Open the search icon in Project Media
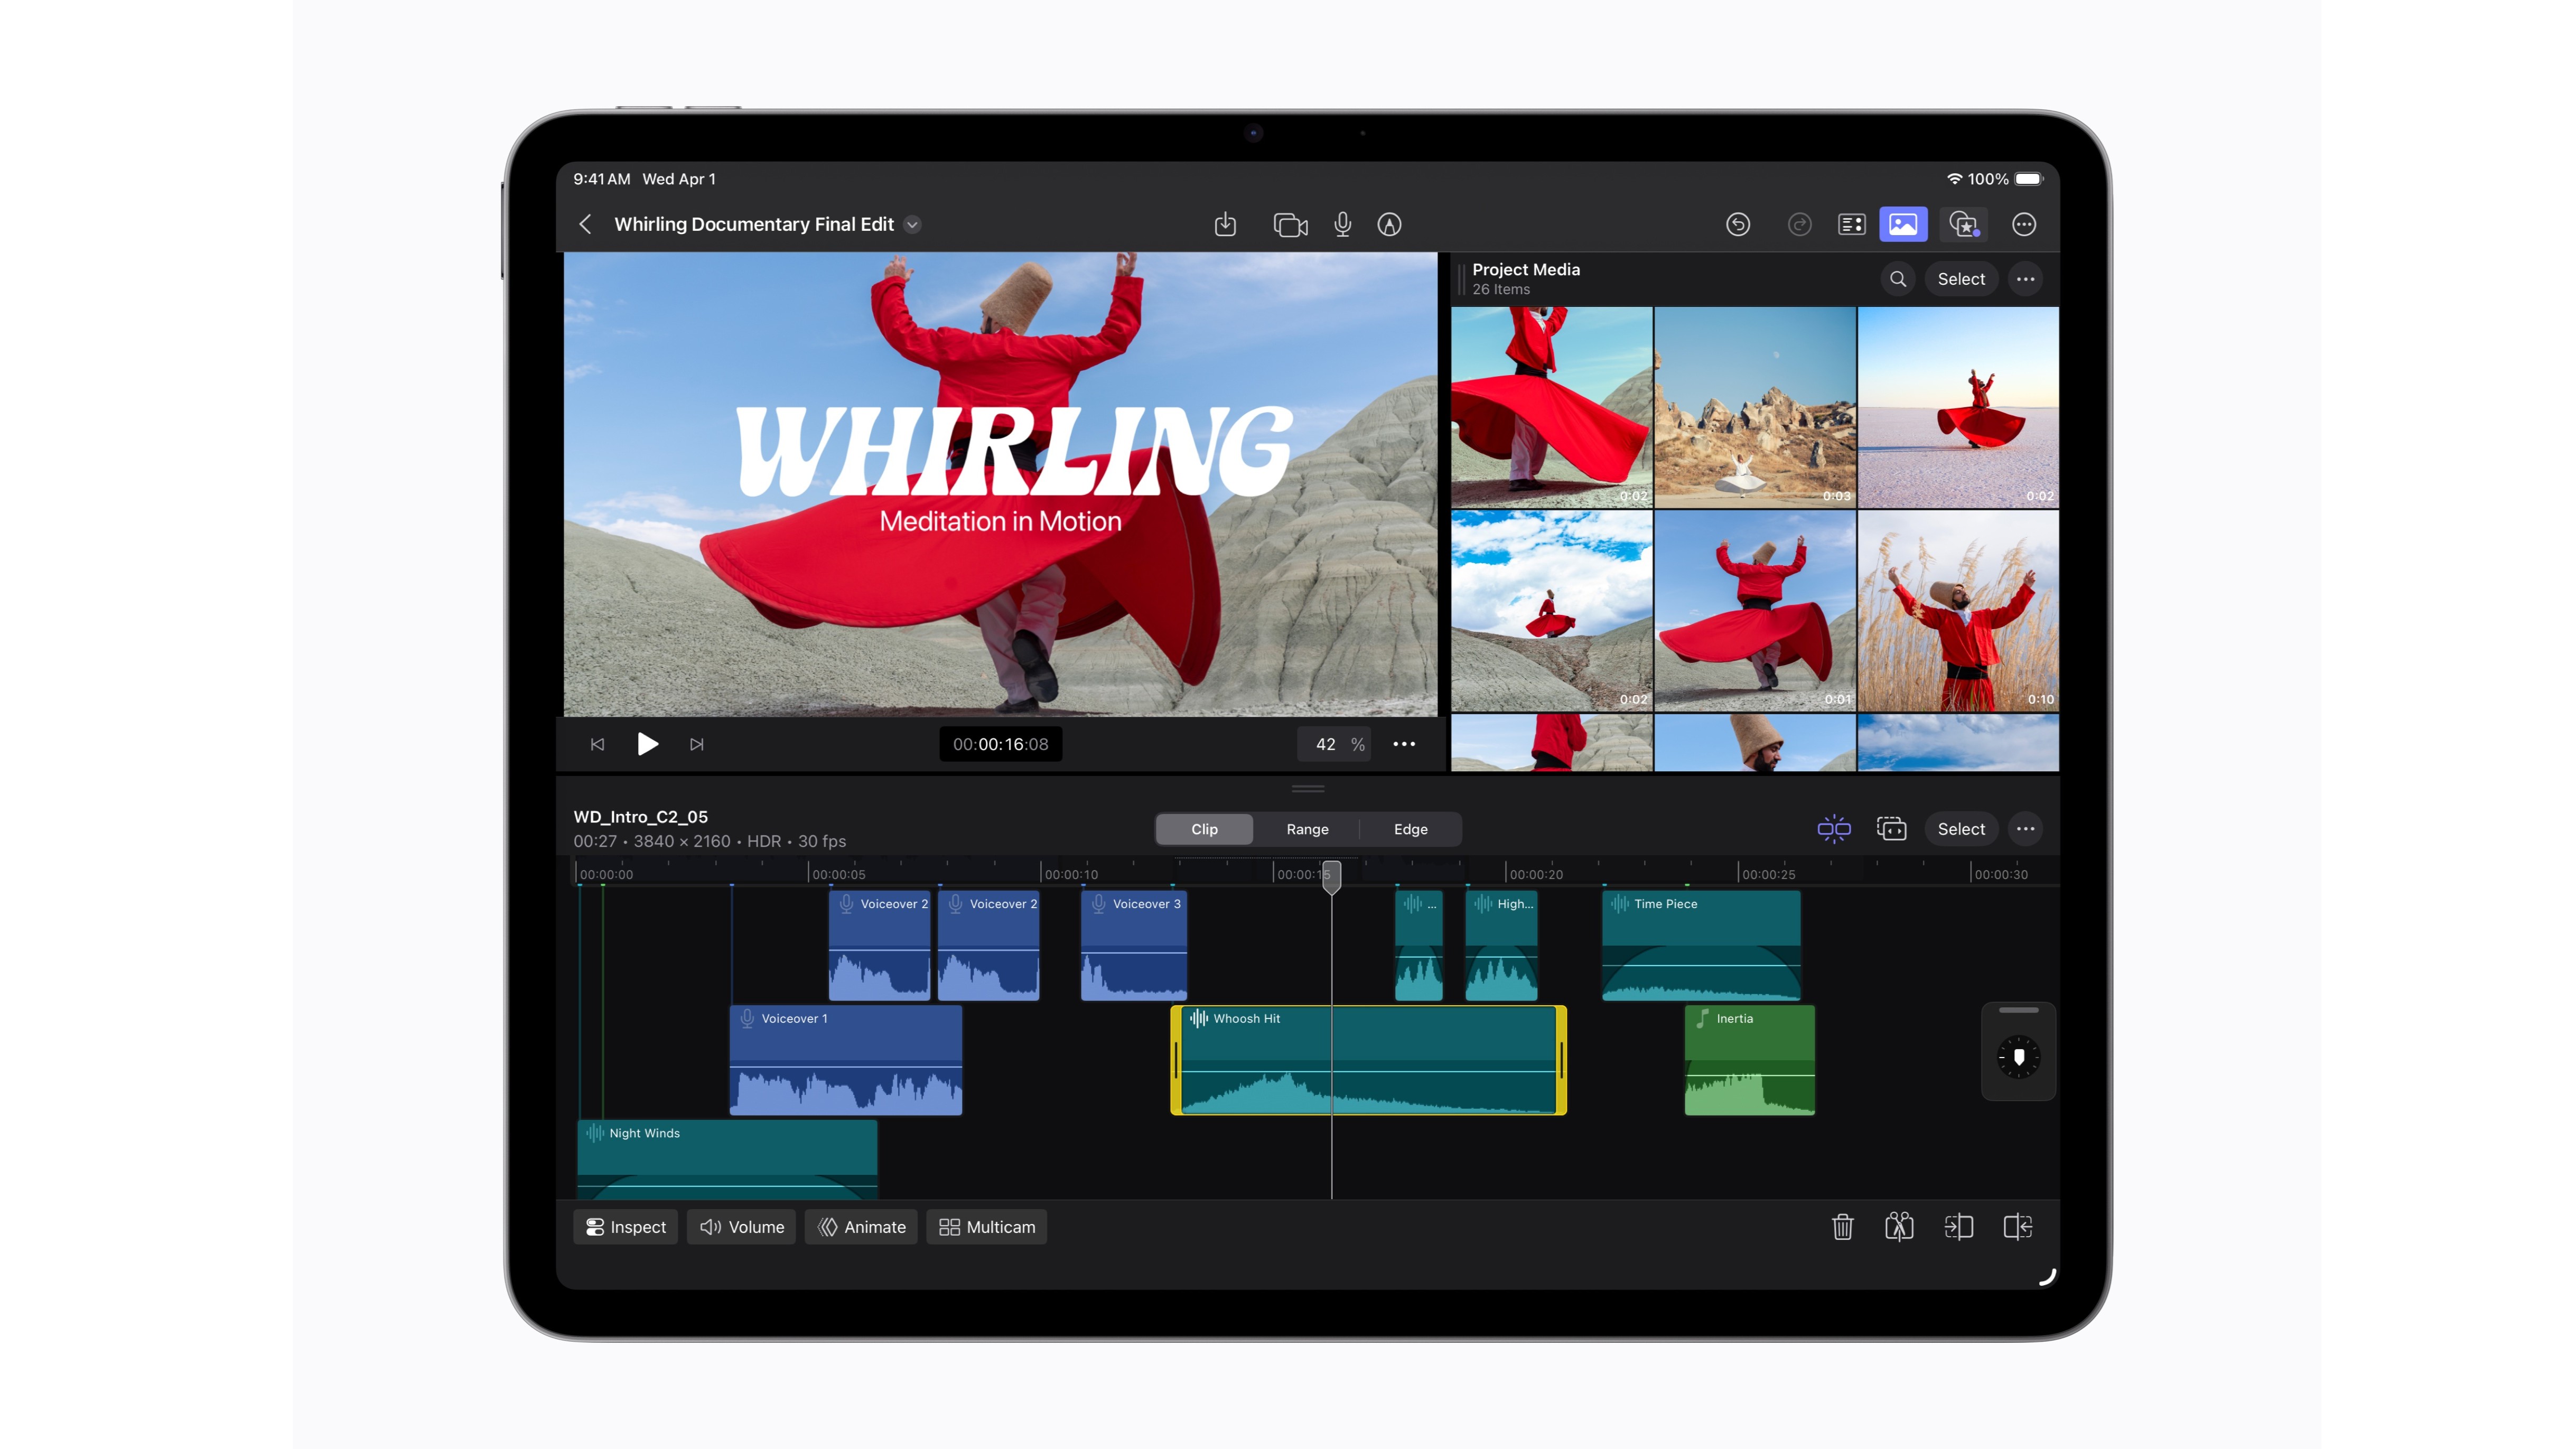Image resolution: width=2576 pixels, height=1449 pixels. tap(1897, 279)
